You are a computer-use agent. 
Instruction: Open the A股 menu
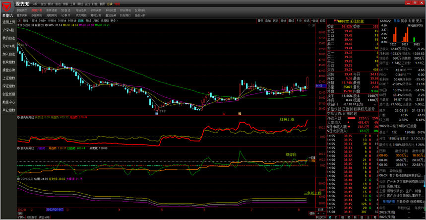tap(35, 4)
